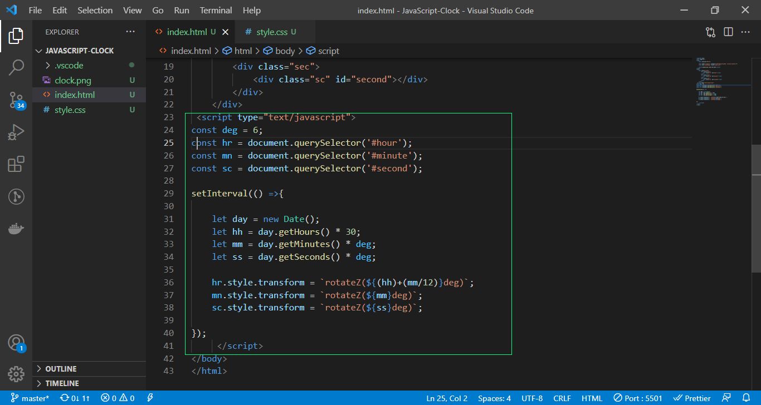Open the Help menu
Screen dimensions: 761x405
click(x=252, y=10)
